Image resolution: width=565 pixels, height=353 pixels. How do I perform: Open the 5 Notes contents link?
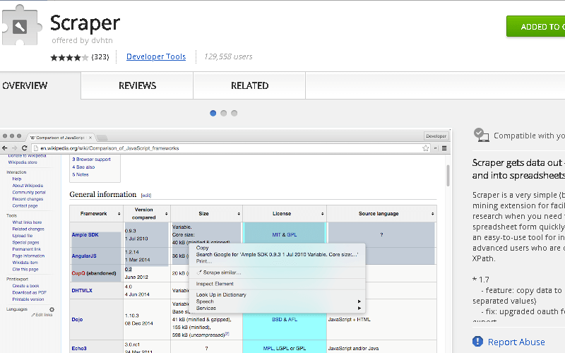[x=80, y=174]
